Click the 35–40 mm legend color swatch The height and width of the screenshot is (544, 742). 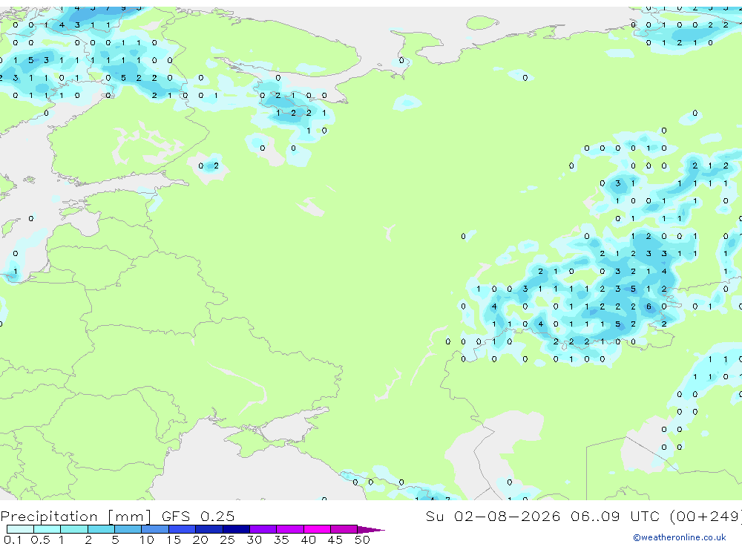(290, 529)
